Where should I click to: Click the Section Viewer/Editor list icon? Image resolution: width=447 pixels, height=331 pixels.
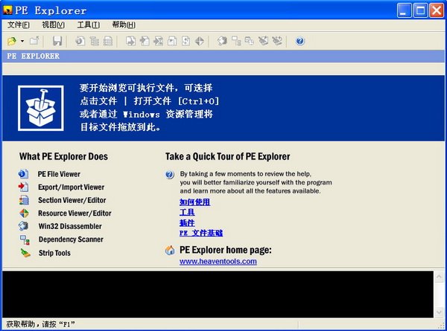pyautogui.click(x=24, y=200)
